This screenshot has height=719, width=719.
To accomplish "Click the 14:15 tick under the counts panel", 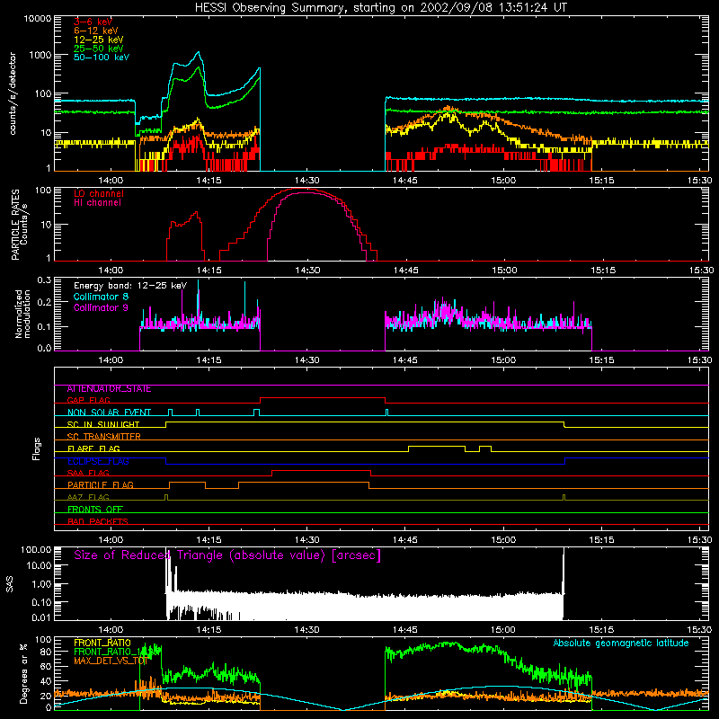I will click(x=209, y=181).
